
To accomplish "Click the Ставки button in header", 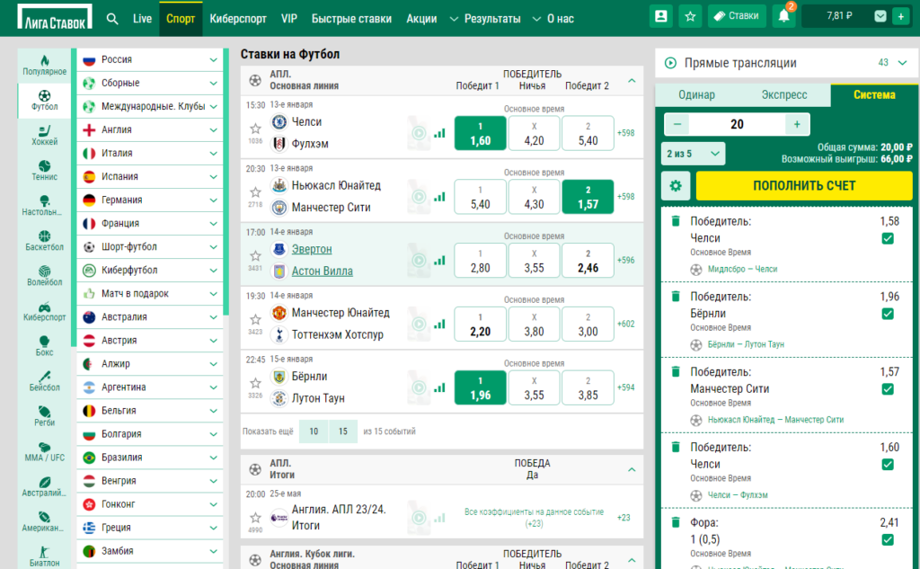I will [x=737, y=16].
